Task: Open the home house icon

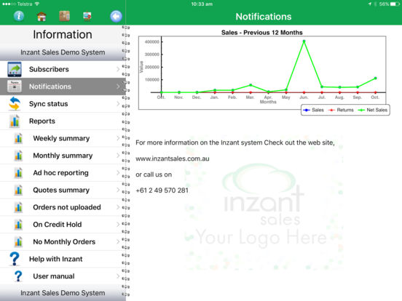Action: [x=42, y=17]
